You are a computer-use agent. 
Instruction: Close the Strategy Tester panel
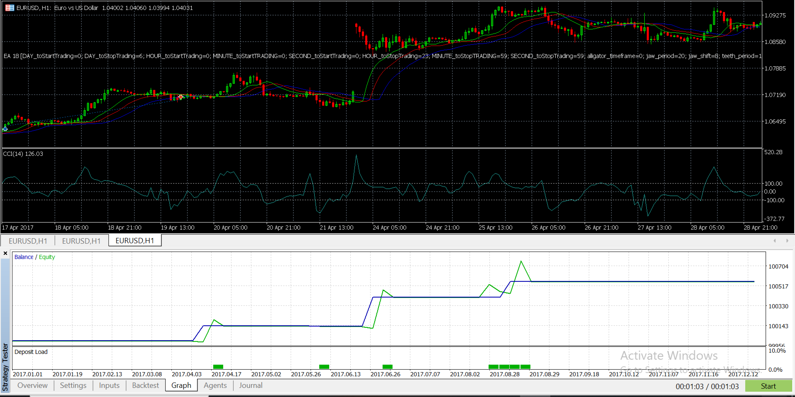(x=5, y=253)
